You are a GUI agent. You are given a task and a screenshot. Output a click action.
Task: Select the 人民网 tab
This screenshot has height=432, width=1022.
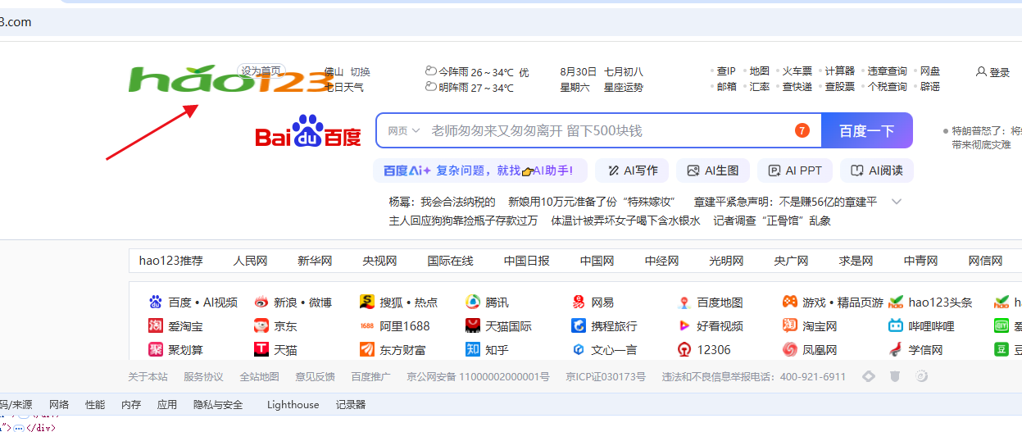250,261
